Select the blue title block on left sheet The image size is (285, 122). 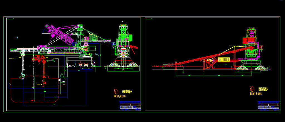pos(130,106)
